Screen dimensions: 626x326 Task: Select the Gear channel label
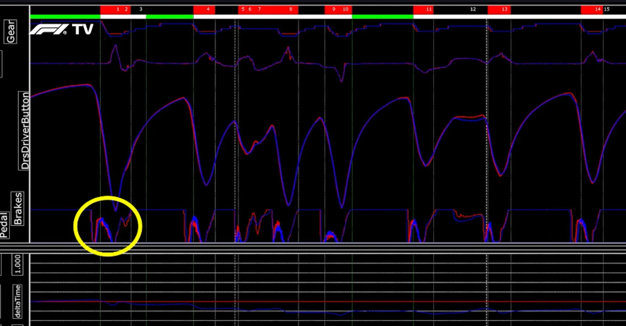click(x=10, y=32)
